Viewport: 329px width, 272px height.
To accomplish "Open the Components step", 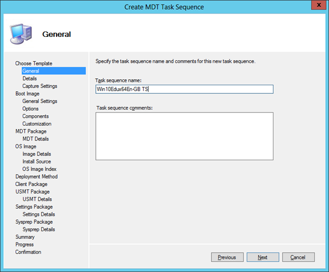I will coord(35,117).
